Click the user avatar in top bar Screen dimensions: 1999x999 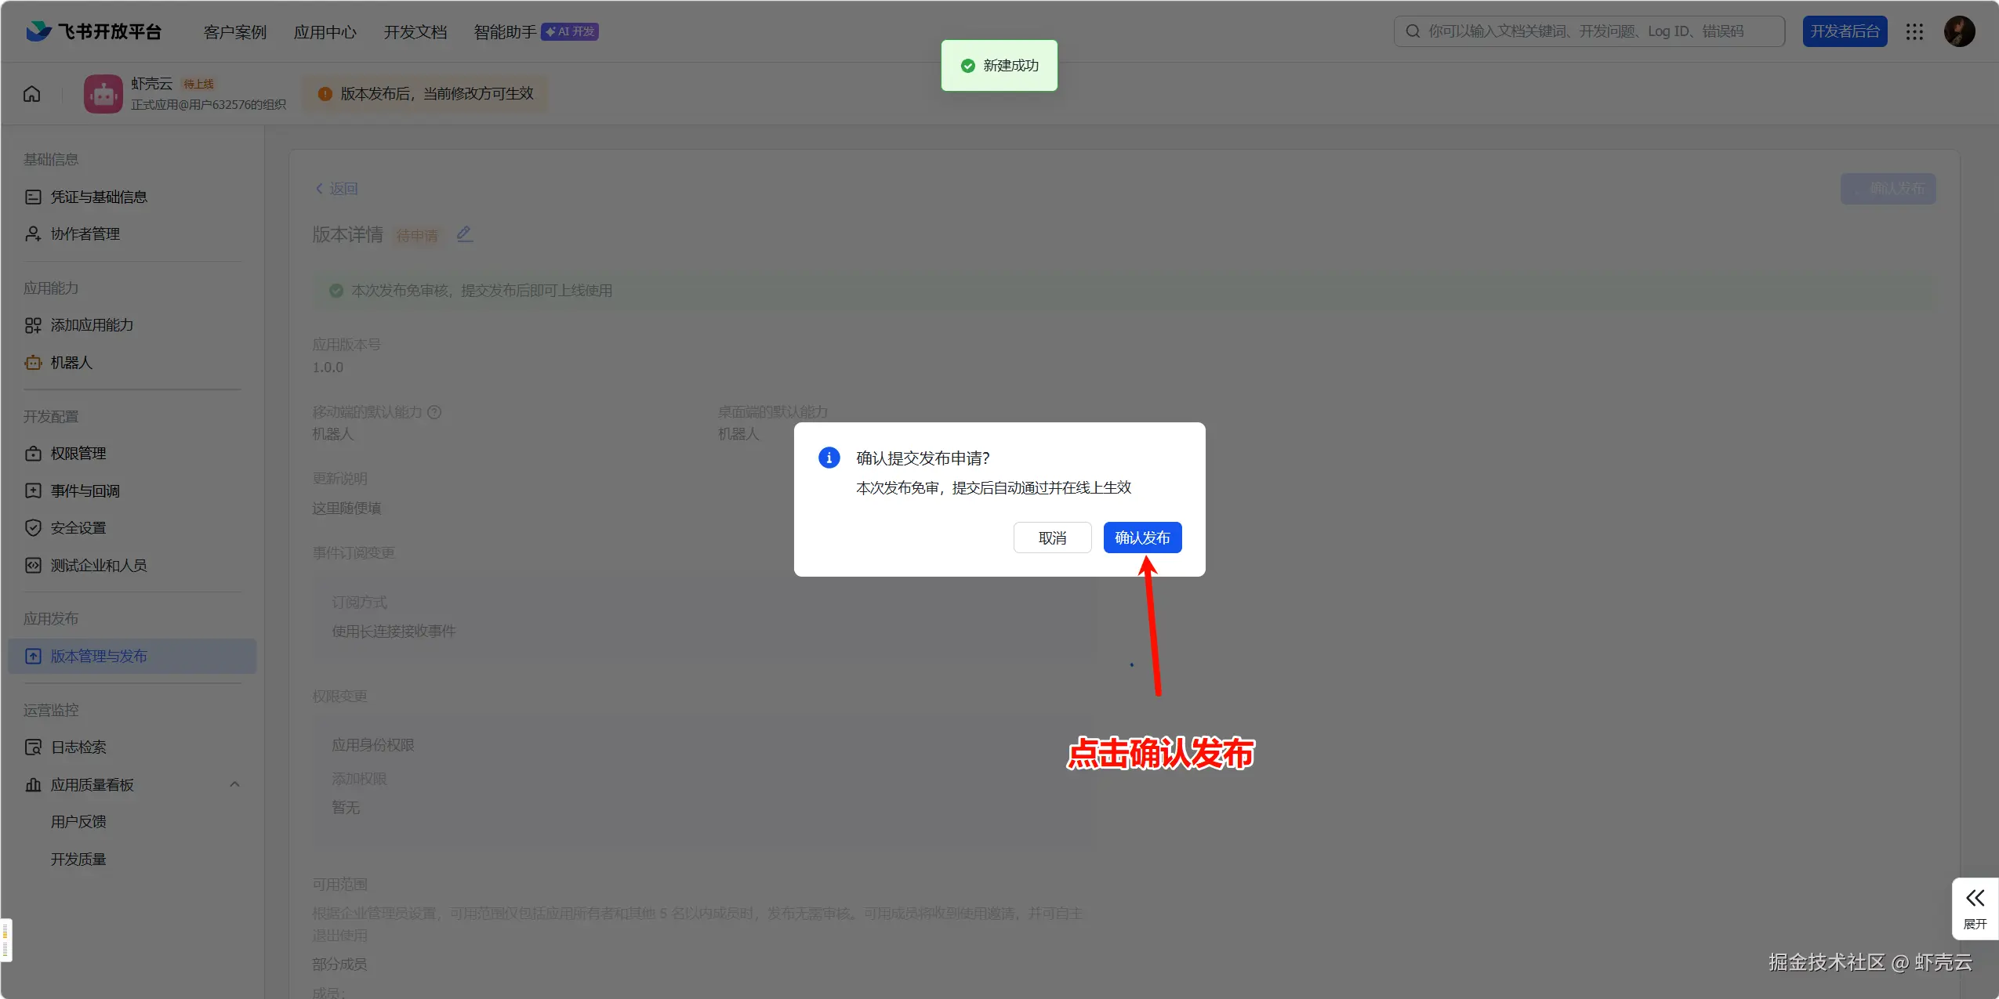1959,31
